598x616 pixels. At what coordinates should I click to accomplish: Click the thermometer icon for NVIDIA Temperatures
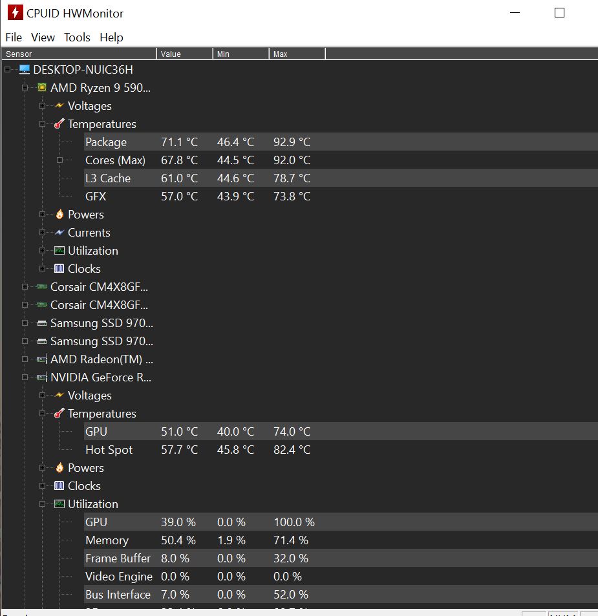click(x=59, y=413)
